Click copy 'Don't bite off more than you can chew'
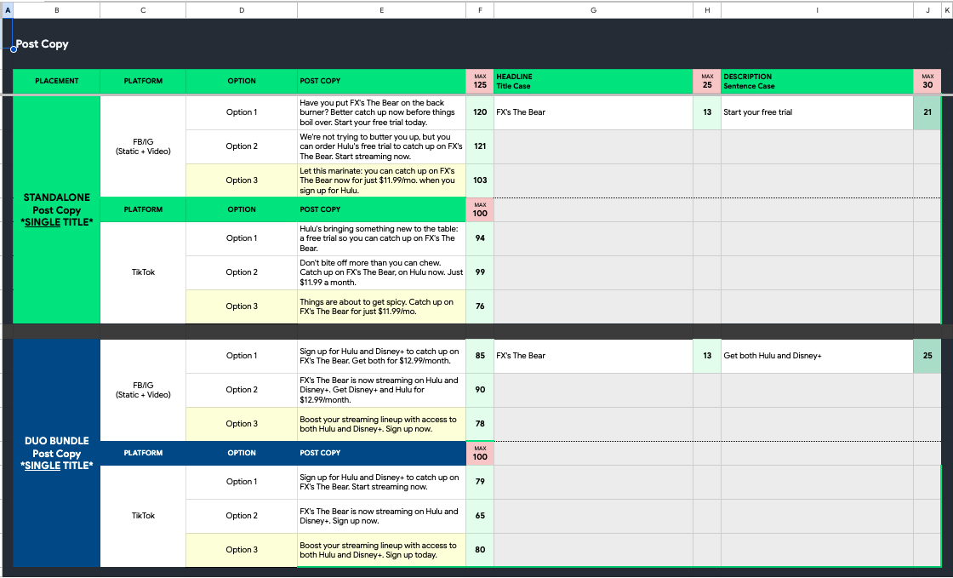This screenshot has height=578, width=953. (381, 272)
